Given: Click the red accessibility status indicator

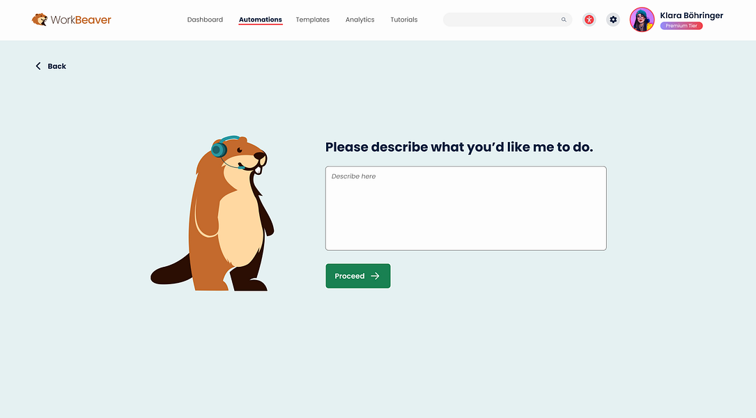Looking at the screenshot, I should pyautogui.click(x=589, y=20).
